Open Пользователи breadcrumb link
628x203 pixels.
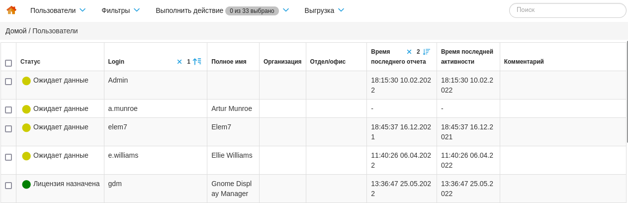(x=55, y=31)
